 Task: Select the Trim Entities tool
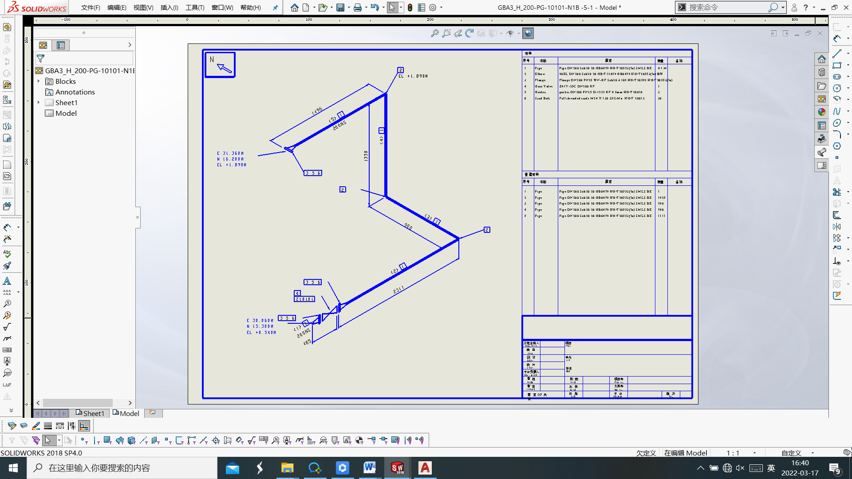[x=837, y=192]
